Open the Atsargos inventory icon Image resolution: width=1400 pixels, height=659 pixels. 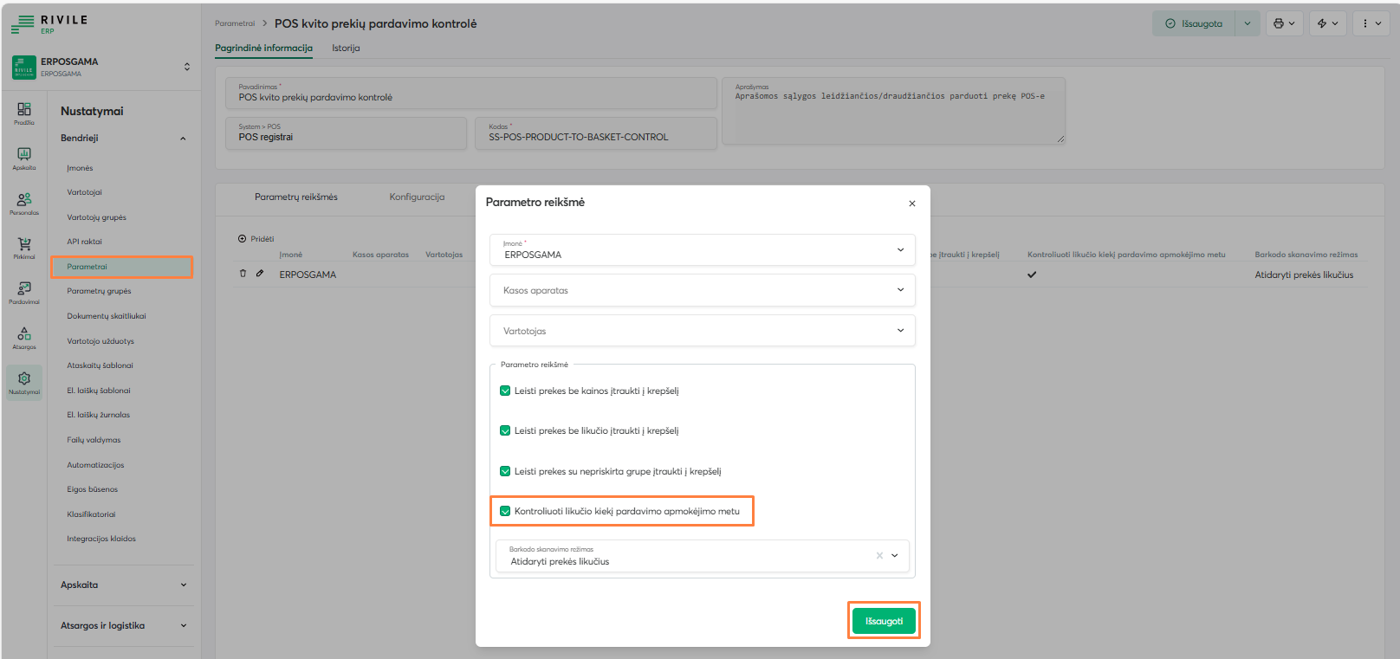coord(24,336)
